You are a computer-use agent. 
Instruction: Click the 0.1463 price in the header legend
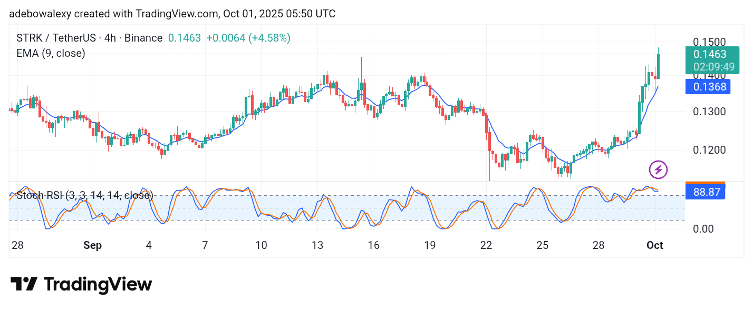coord(184,38)
